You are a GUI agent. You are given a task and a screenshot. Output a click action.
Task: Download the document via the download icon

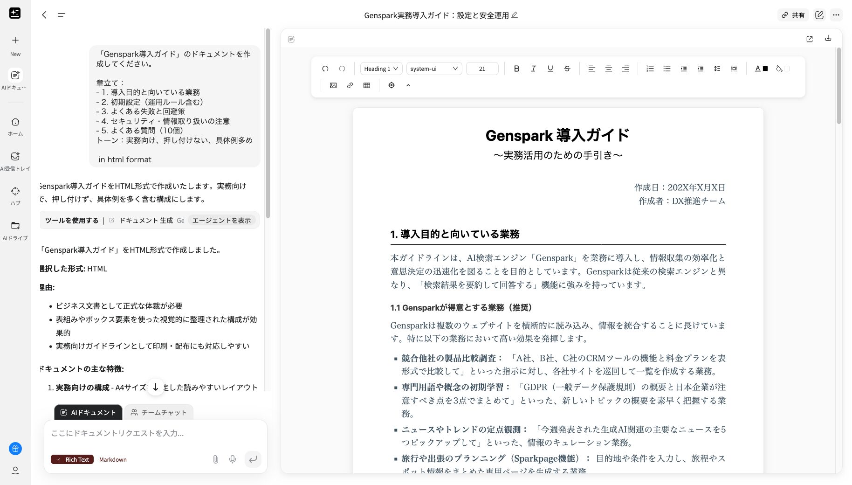click(x=828, y=39)
